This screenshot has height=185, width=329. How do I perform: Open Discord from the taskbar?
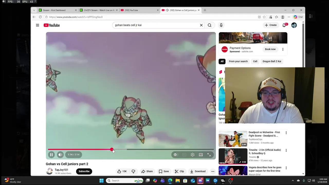(x=200, y=181)
